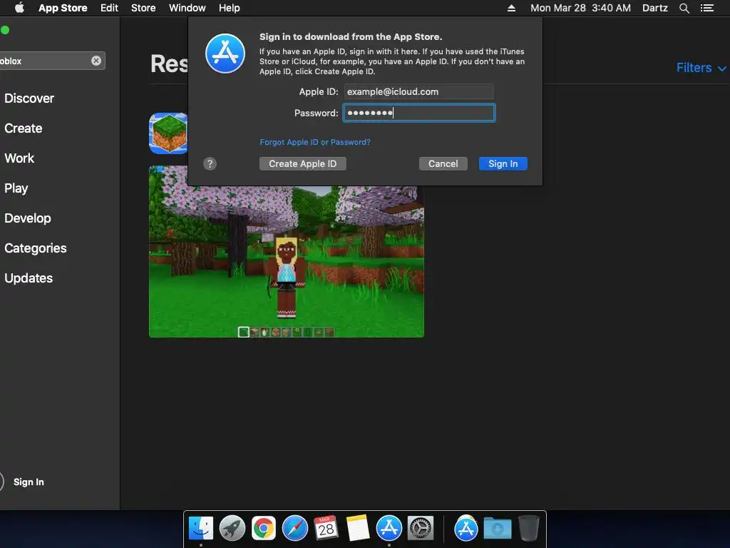
Task: Go to Create in the sidebar
Action: 24,128
